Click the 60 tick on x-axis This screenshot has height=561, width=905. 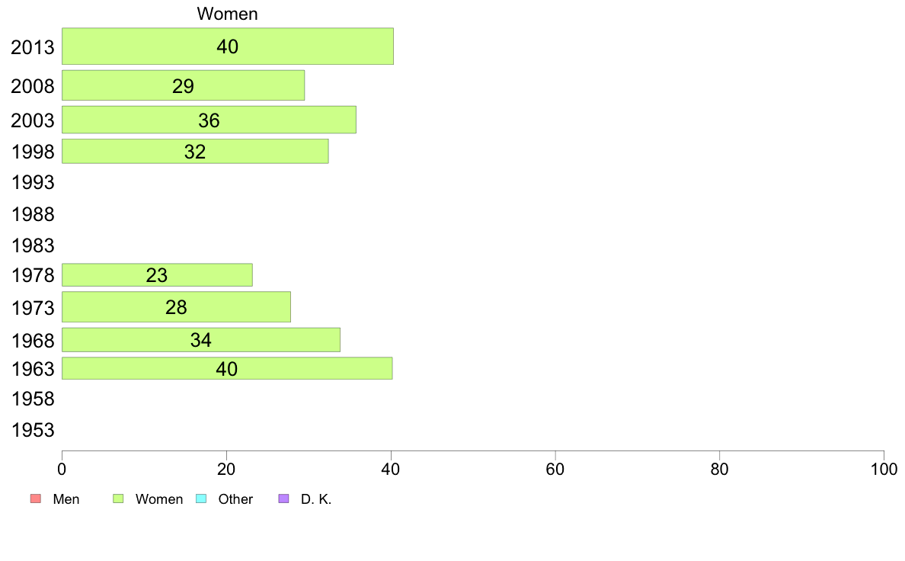555,469
